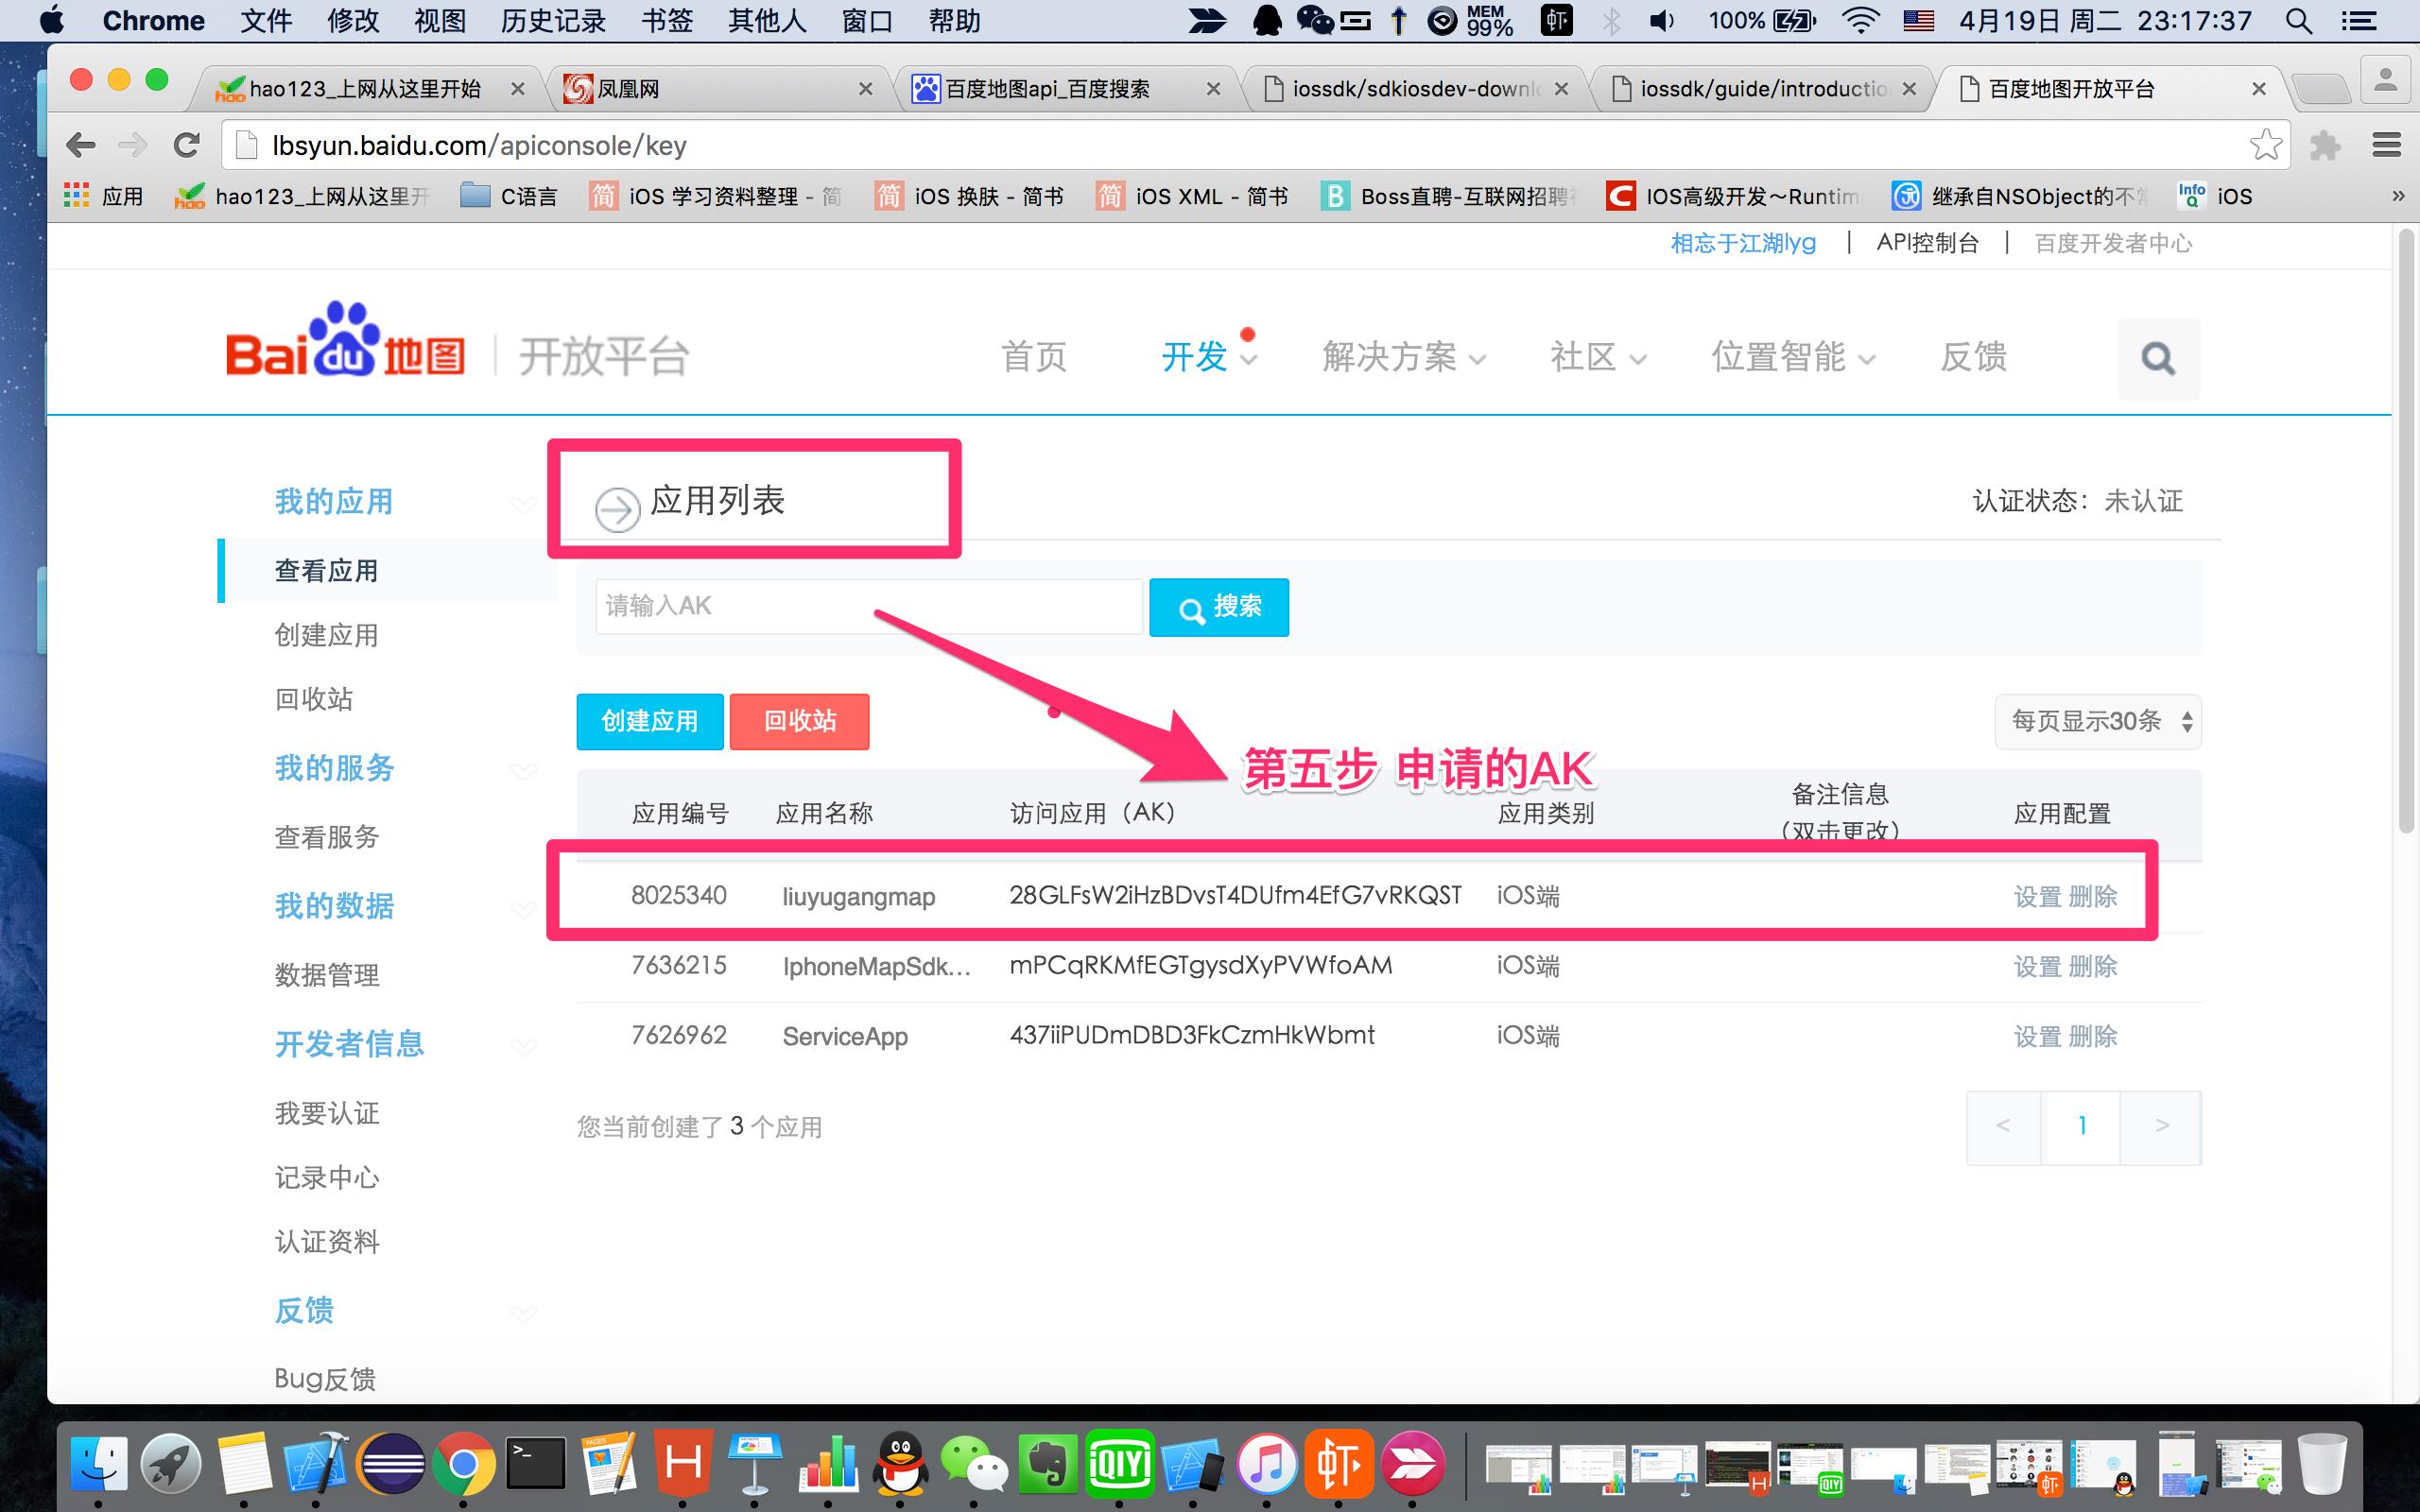Open iQIYI app in the dock
2420x1512 pixels.
[x=1119, y=1466]
